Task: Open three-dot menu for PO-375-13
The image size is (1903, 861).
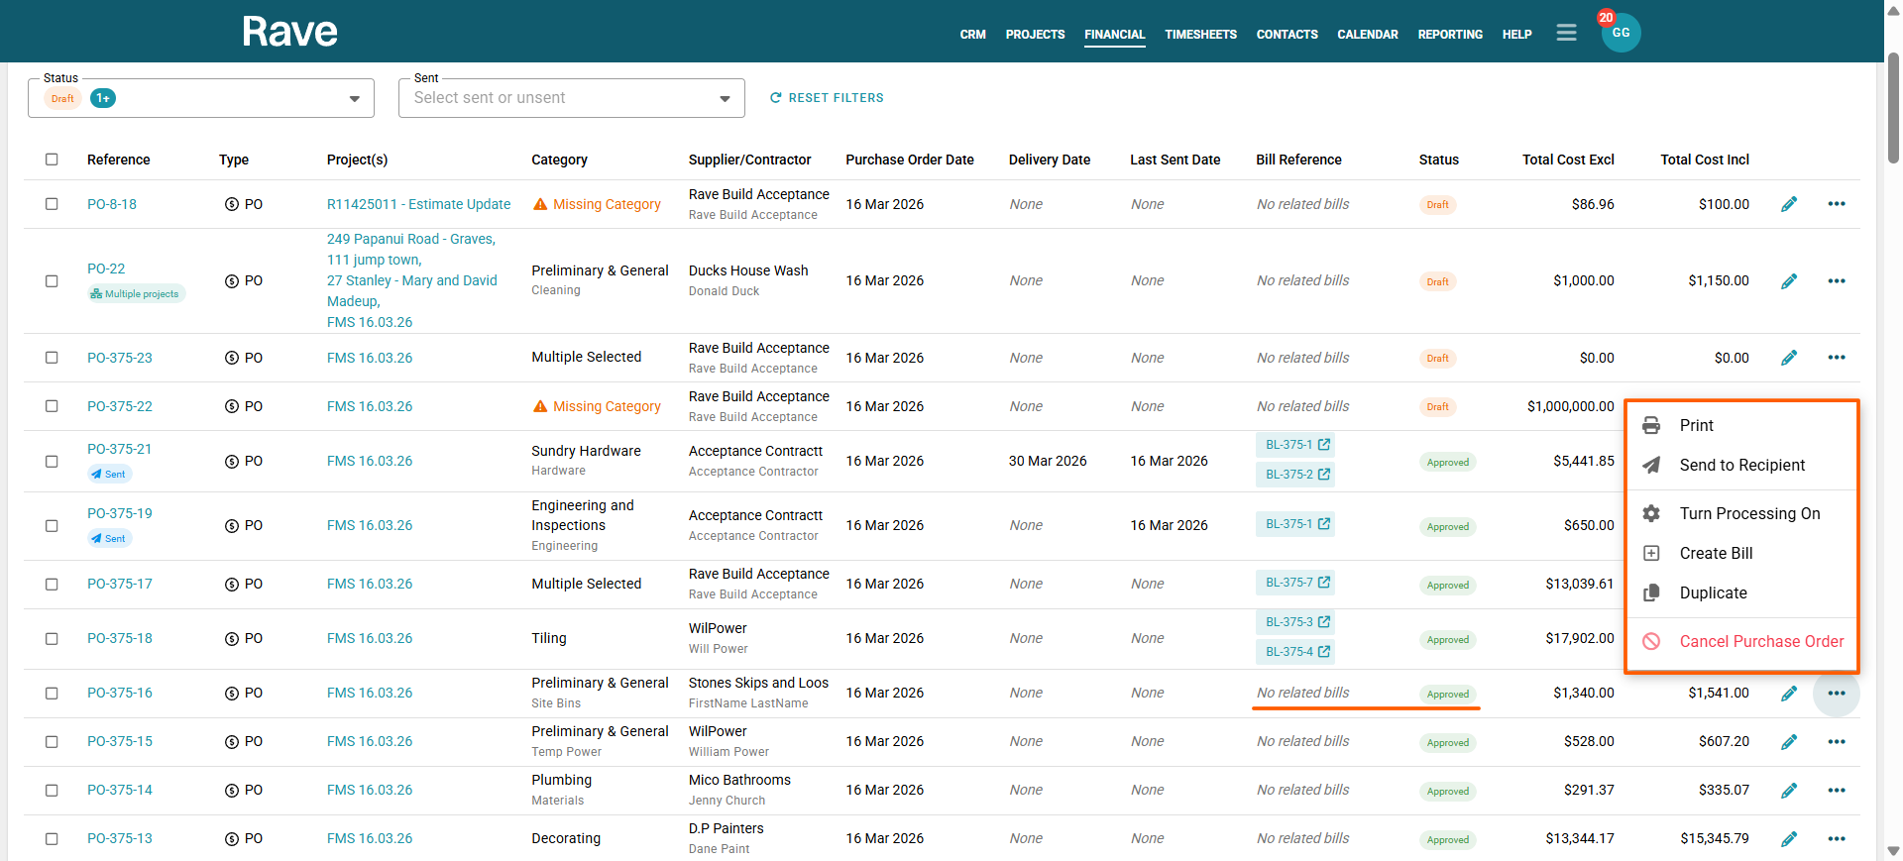Action: pos(1836,839)
